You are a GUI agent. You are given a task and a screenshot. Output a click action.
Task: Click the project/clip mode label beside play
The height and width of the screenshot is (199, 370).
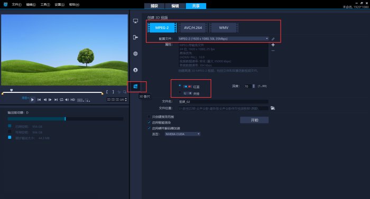coord(25,98)
